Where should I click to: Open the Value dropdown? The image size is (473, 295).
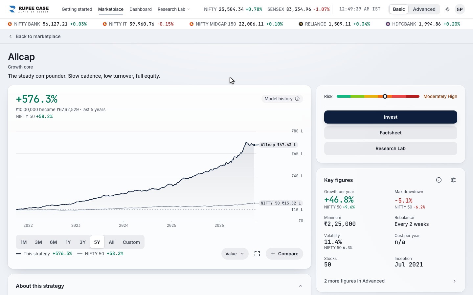point(235,254)
